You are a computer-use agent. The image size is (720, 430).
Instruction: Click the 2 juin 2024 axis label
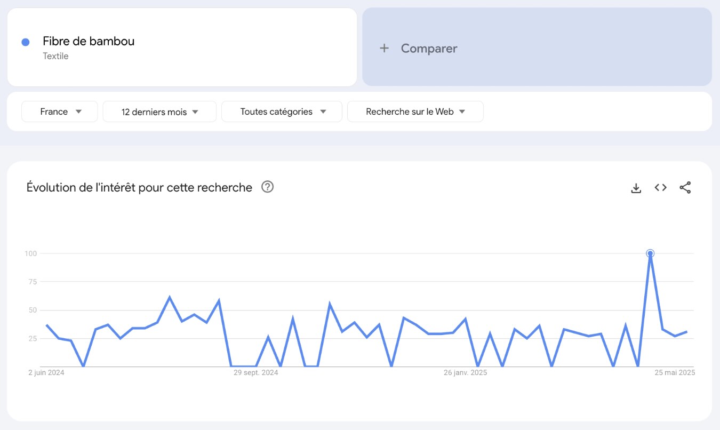(46, 373)
